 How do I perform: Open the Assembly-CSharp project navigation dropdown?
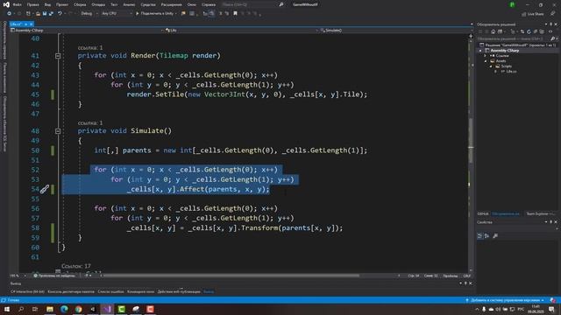[86, 31]
